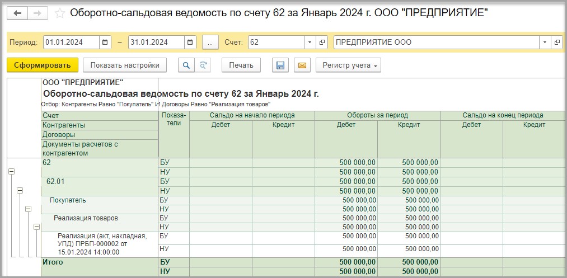567x278 pixels.
Task: Open the organization card next to ПРЕДПРИЯТИЕ ООО
Action: [556, 43]
